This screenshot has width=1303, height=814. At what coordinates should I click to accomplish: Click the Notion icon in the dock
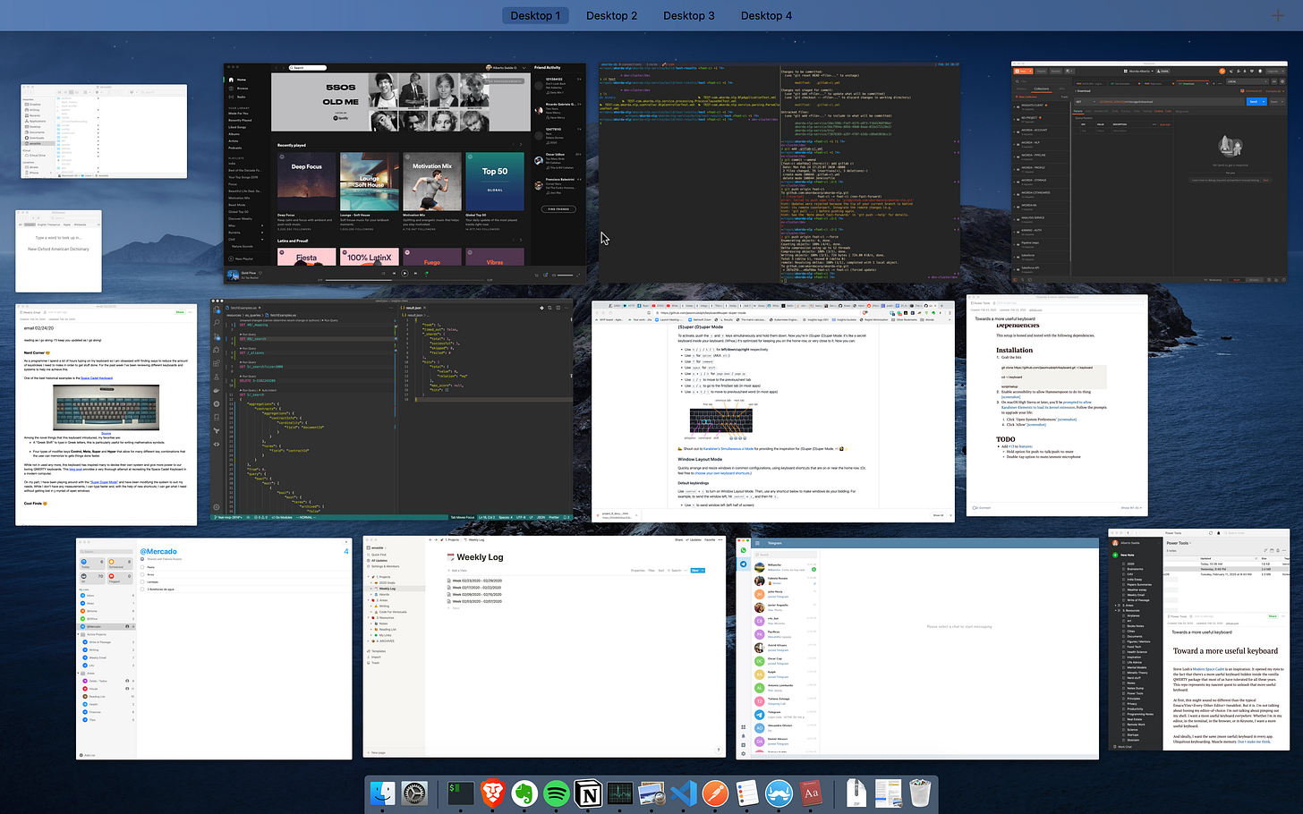[x=588, y=793]
